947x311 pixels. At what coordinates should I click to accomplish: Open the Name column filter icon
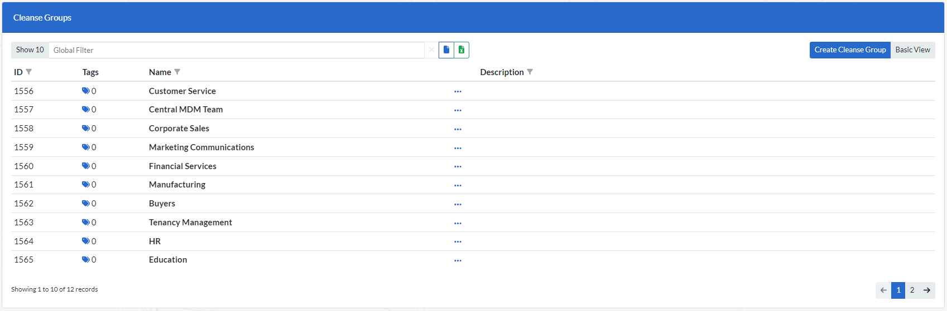click(x=177, y=72)
